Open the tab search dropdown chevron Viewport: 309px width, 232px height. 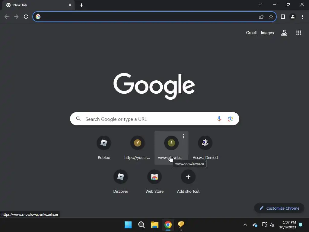point(260,4)
